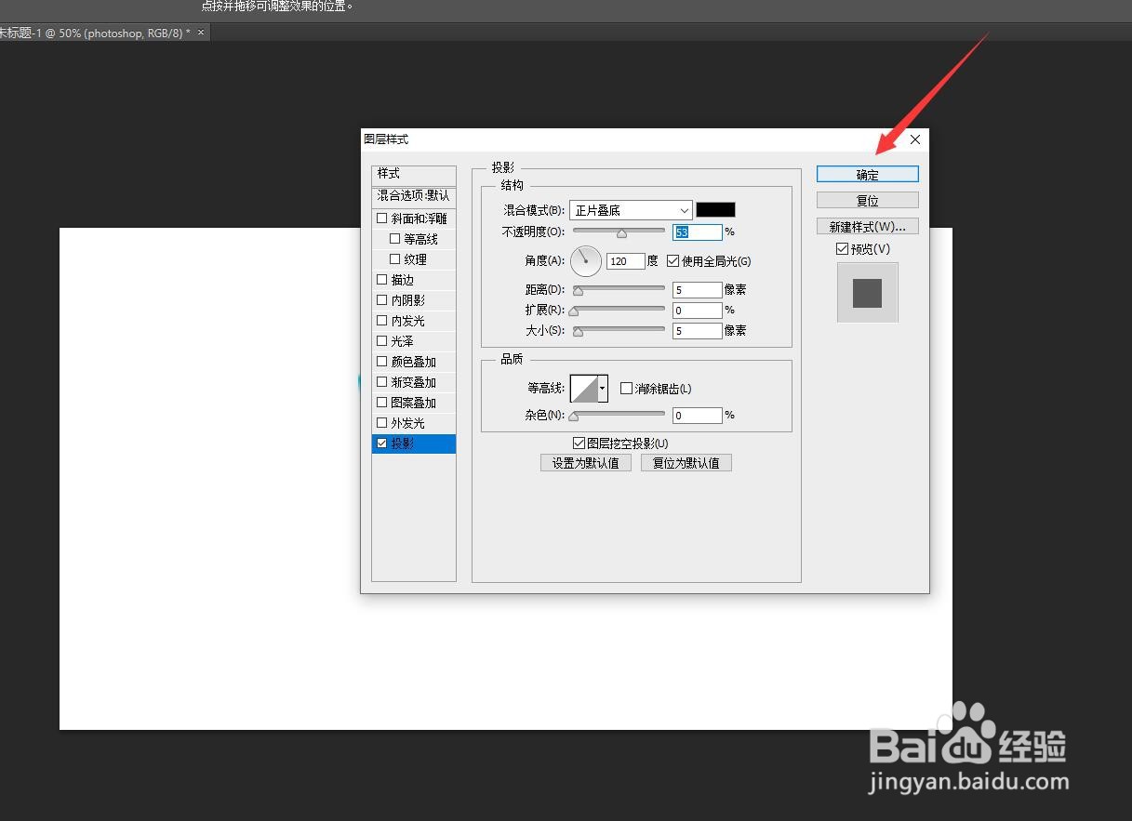Open the 混合模式 正片叠底 dropdown
1132x821 pixels.
(631, 210)
